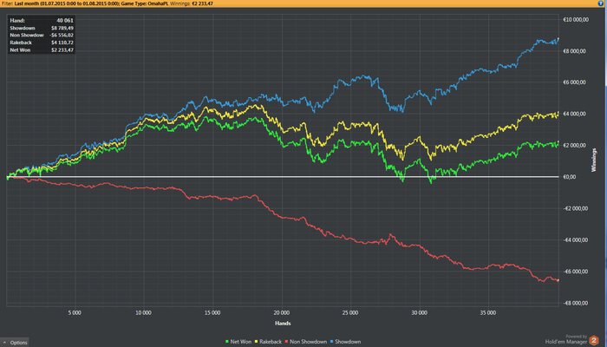The width and height of the screenshot is (607, 347).
Task: Click the '5 000' x-axis label
Action: tap(75, 313)
